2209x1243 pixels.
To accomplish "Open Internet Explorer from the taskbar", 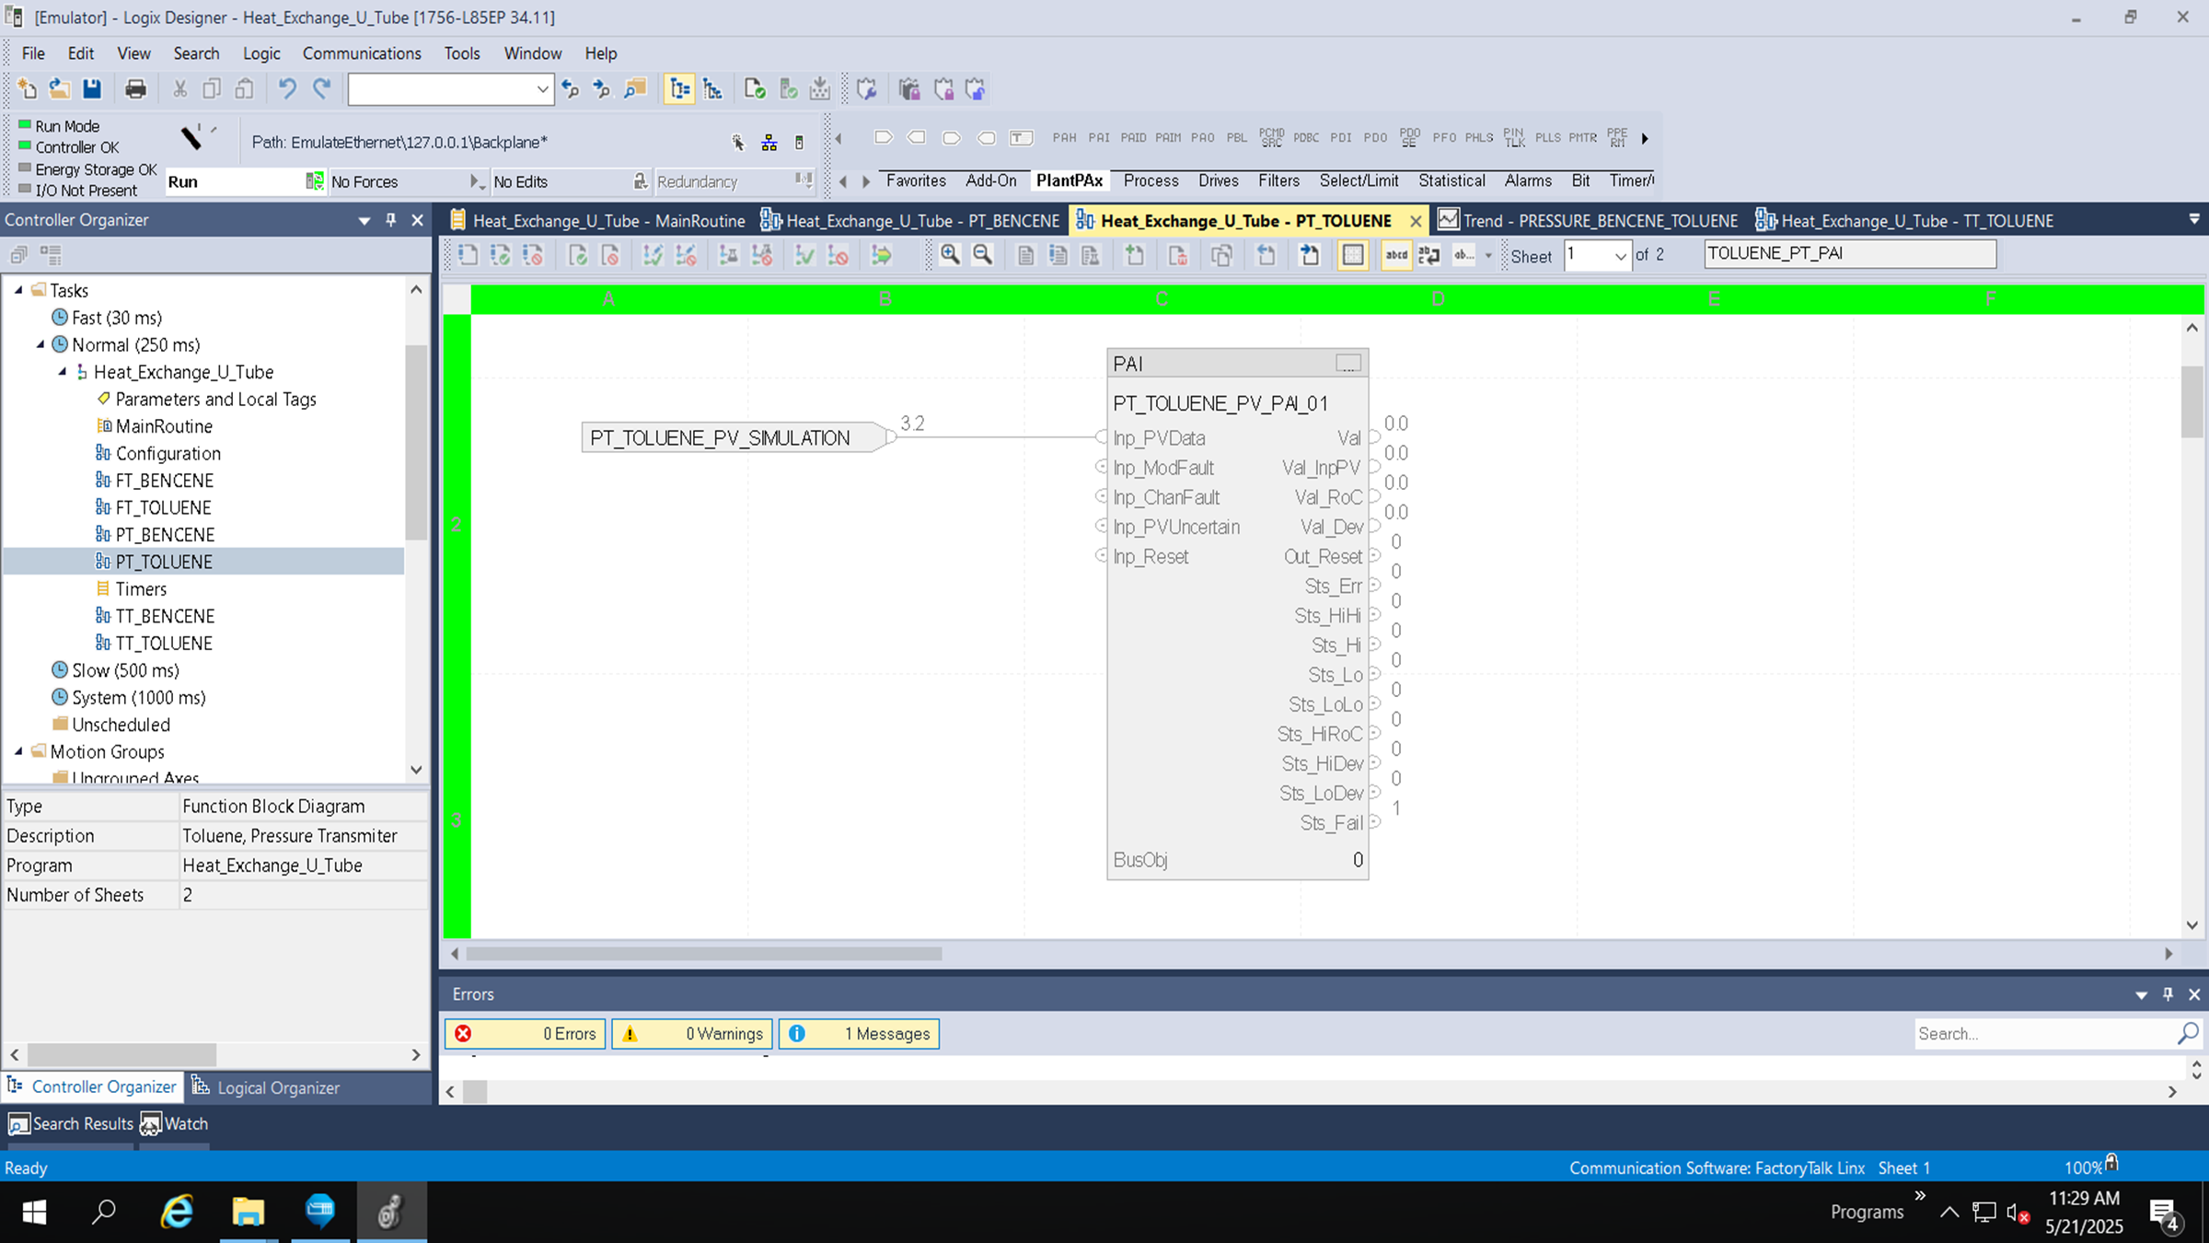I will [x=177, y=1212].
